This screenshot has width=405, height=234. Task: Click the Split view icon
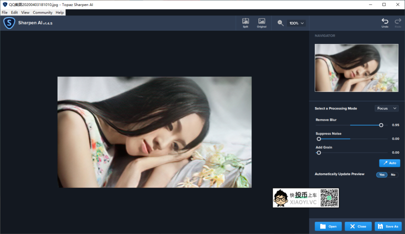[245, 23]
